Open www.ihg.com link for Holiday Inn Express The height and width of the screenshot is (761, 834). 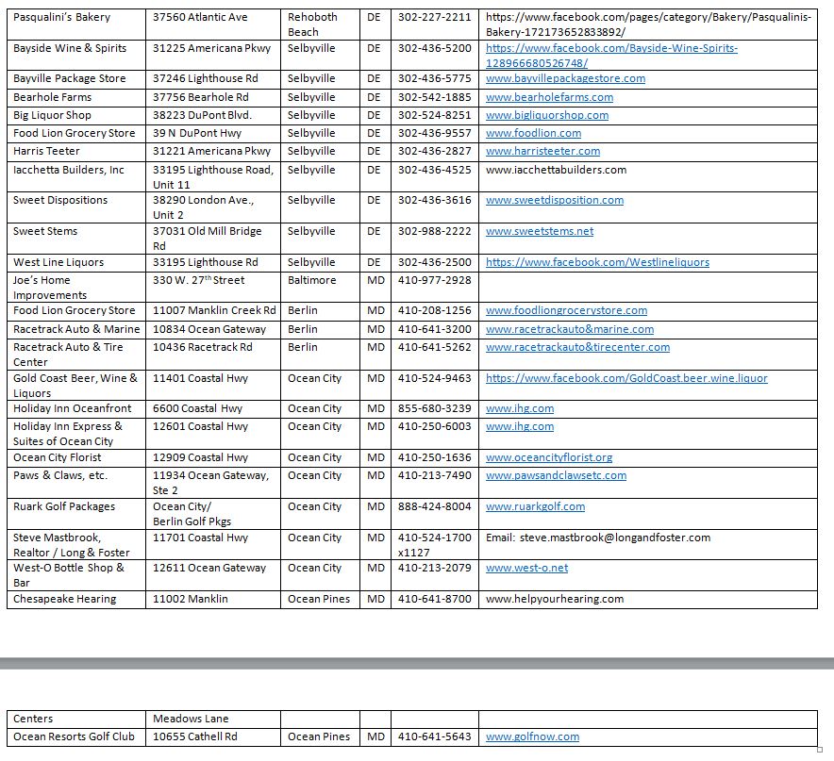pos(520,426)
